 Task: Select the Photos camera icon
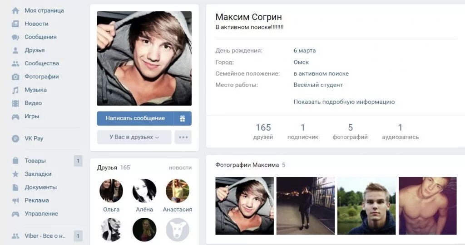tap(15, 77)
